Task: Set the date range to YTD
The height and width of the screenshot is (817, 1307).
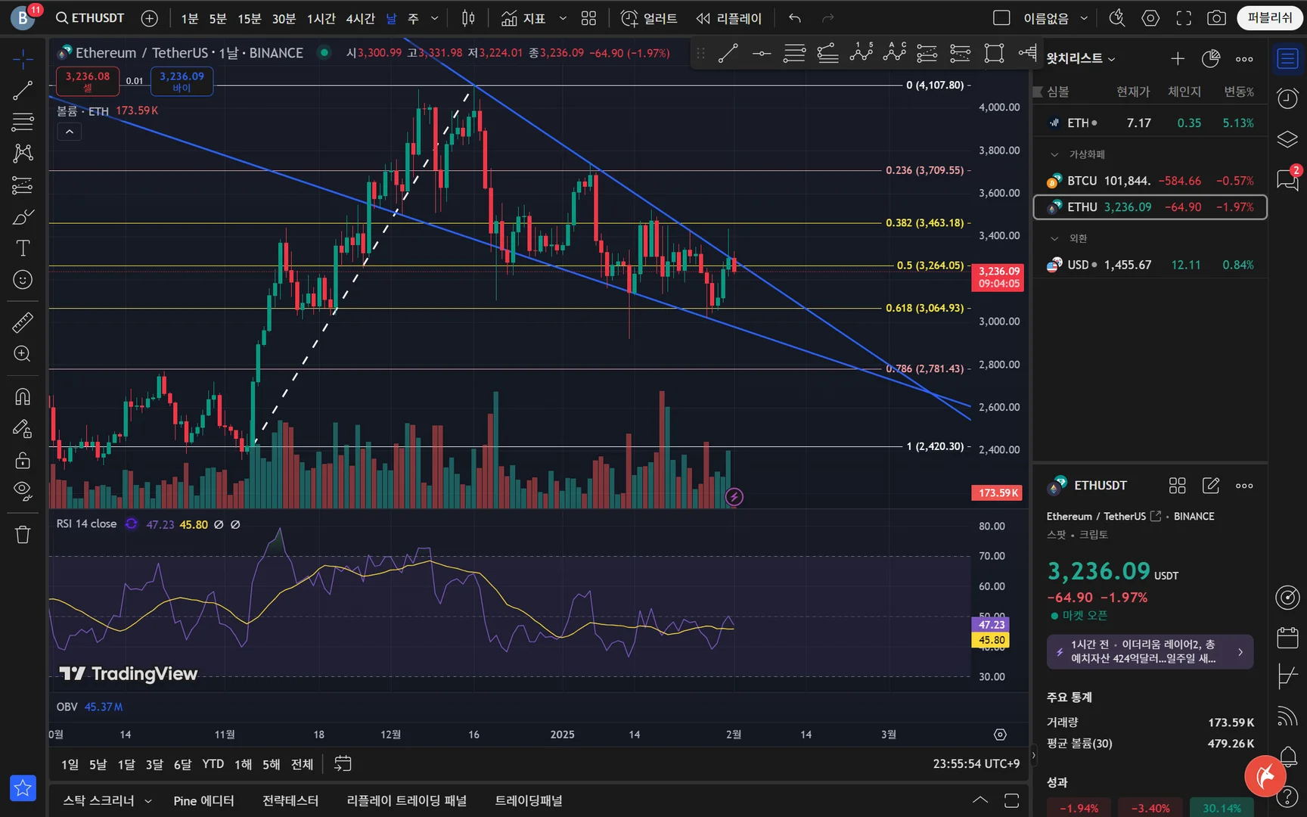Action: [x=213, y=764]
